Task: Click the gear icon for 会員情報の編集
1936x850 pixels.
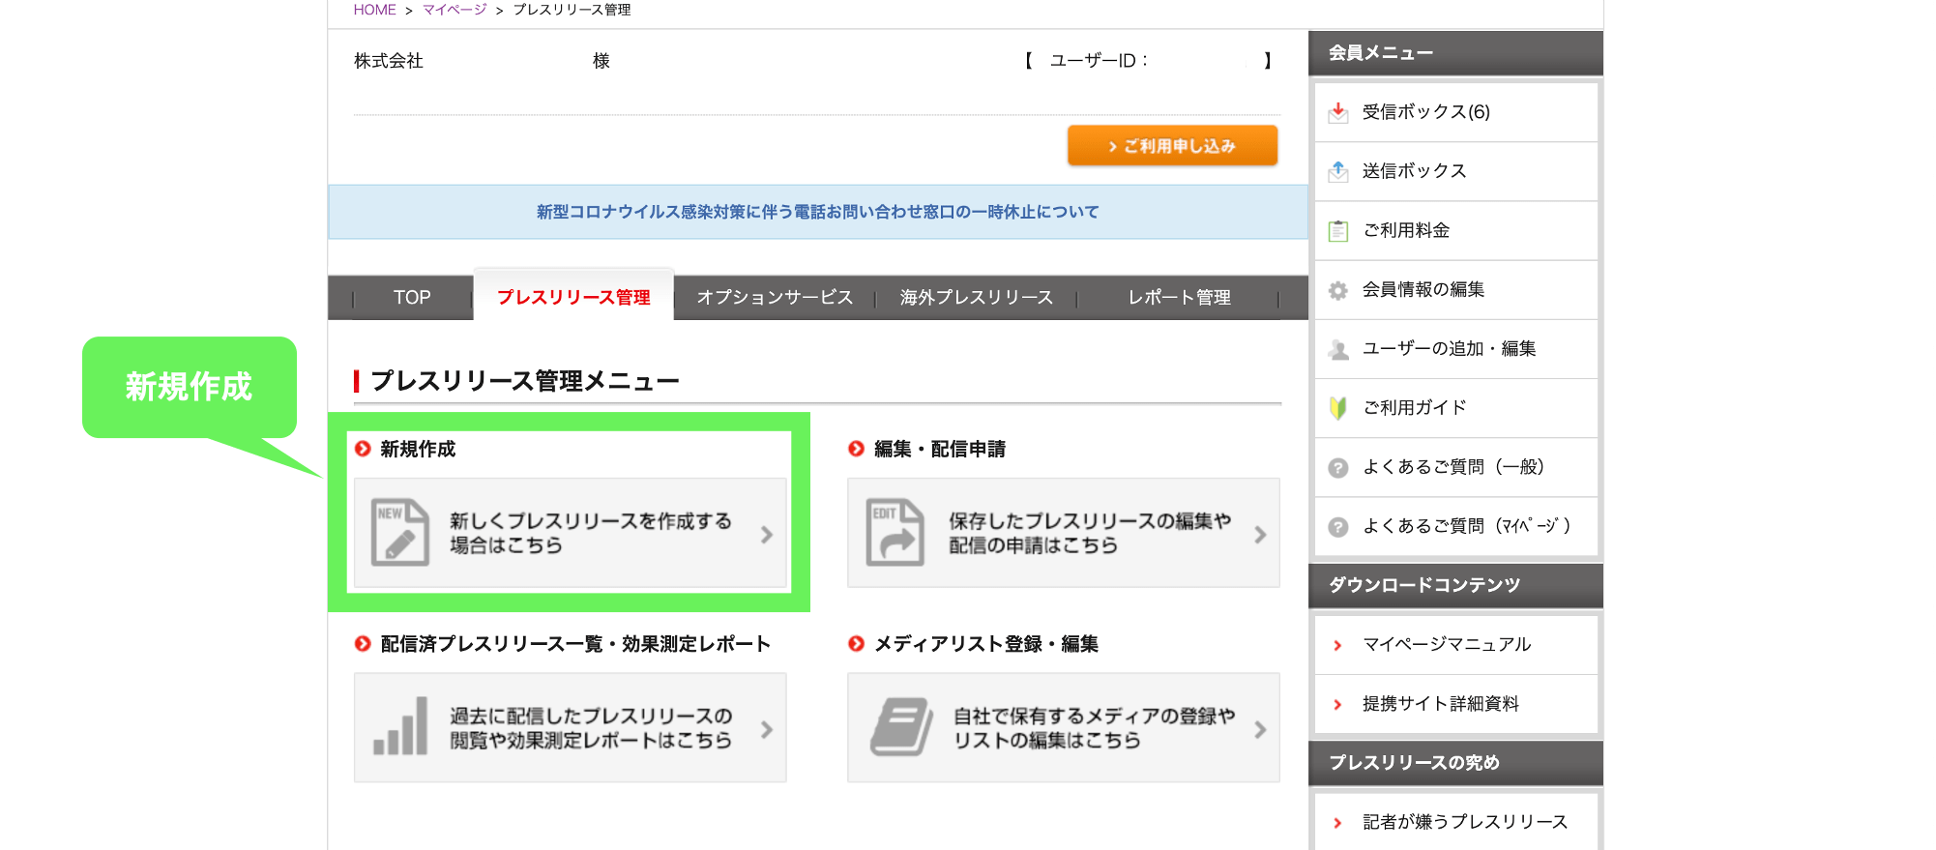Action: point(1338,290)
